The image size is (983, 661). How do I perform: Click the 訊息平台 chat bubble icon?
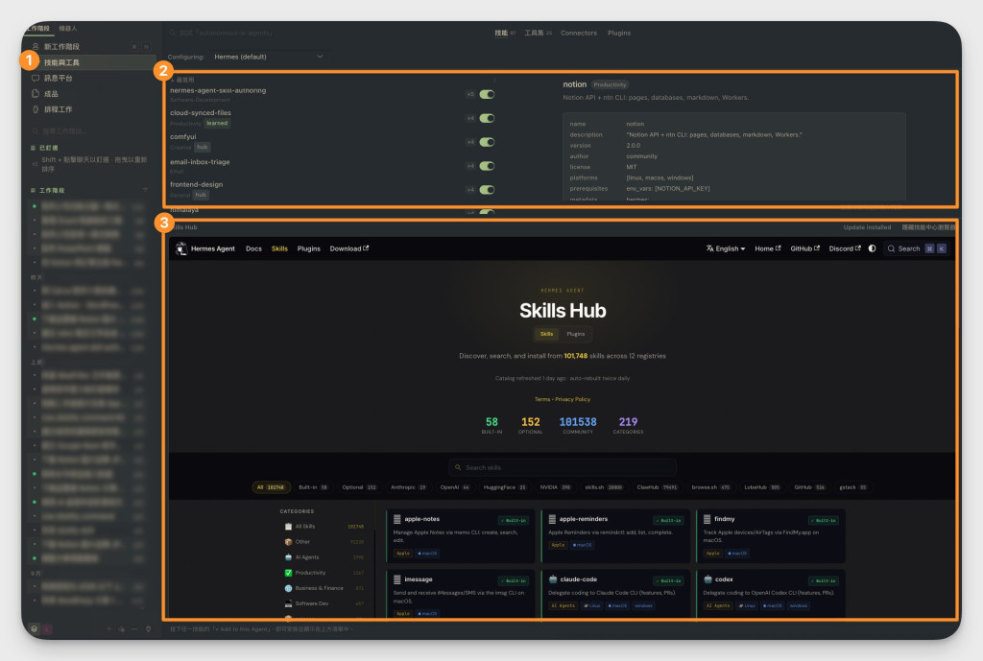point(36,79)
